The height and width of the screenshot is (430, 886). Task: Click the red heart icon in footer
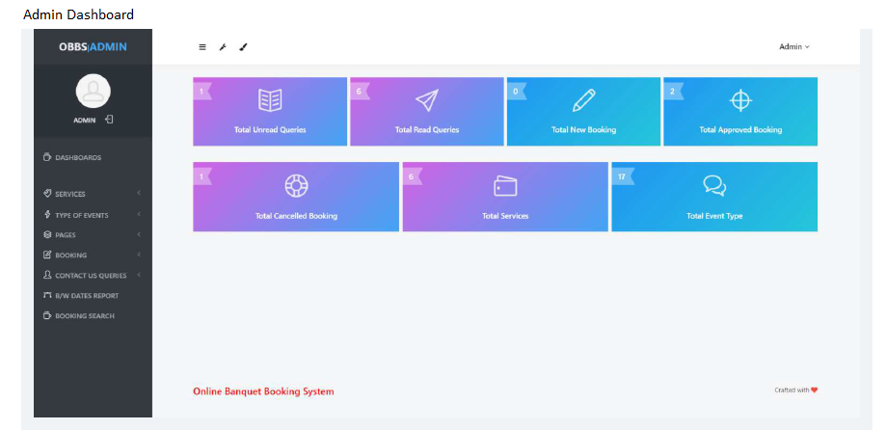(815, 390)
